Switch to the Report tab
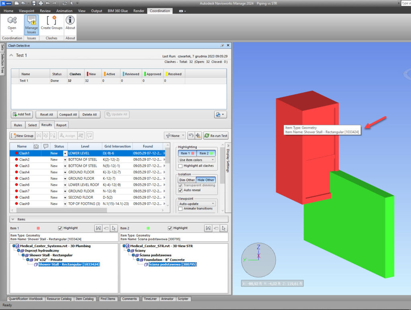This screenshot has height=310, width=411. click(x=61, y=125)
